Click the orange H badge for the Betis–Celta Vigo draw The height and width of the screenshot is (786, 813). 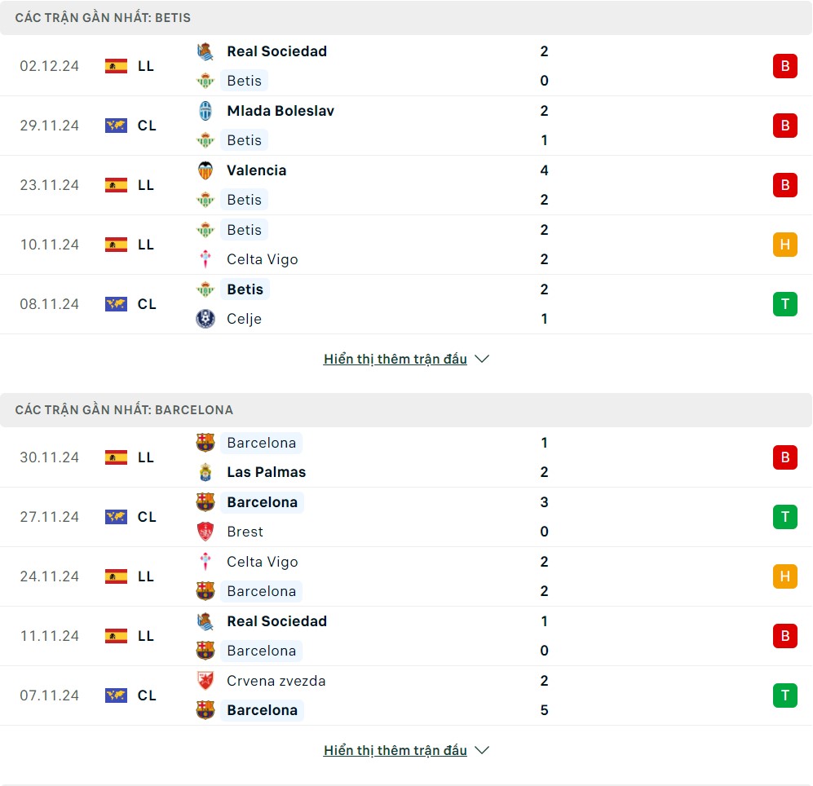(x=784, y=245)
